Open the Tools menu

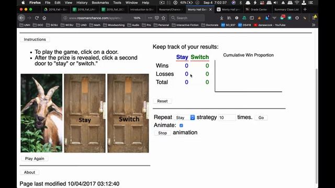click(117, 3)
